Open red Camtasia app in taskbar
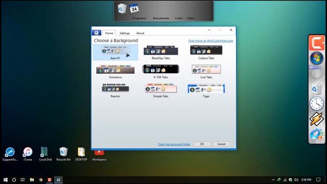The height and width of the screenshot is (184, 327). point(50,179)
